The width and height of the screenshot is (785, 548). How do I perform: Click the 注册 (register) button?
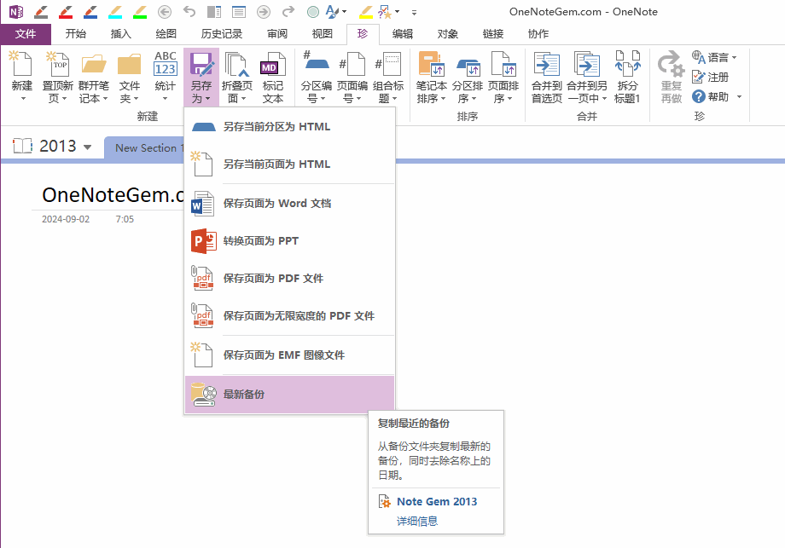711,77
